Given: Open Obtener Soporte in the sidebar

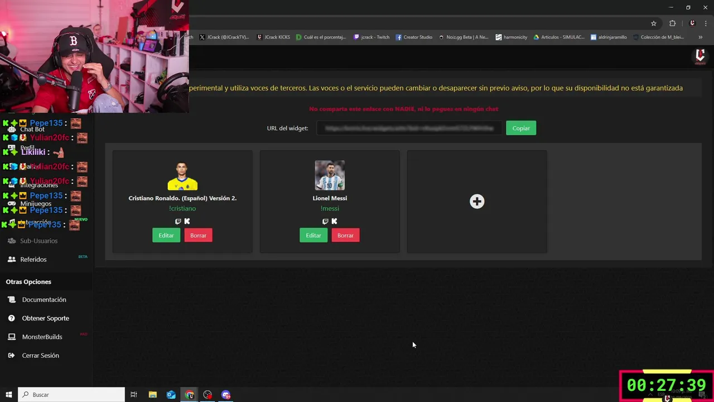Looking at the screenshot, I should coord(46,318).
